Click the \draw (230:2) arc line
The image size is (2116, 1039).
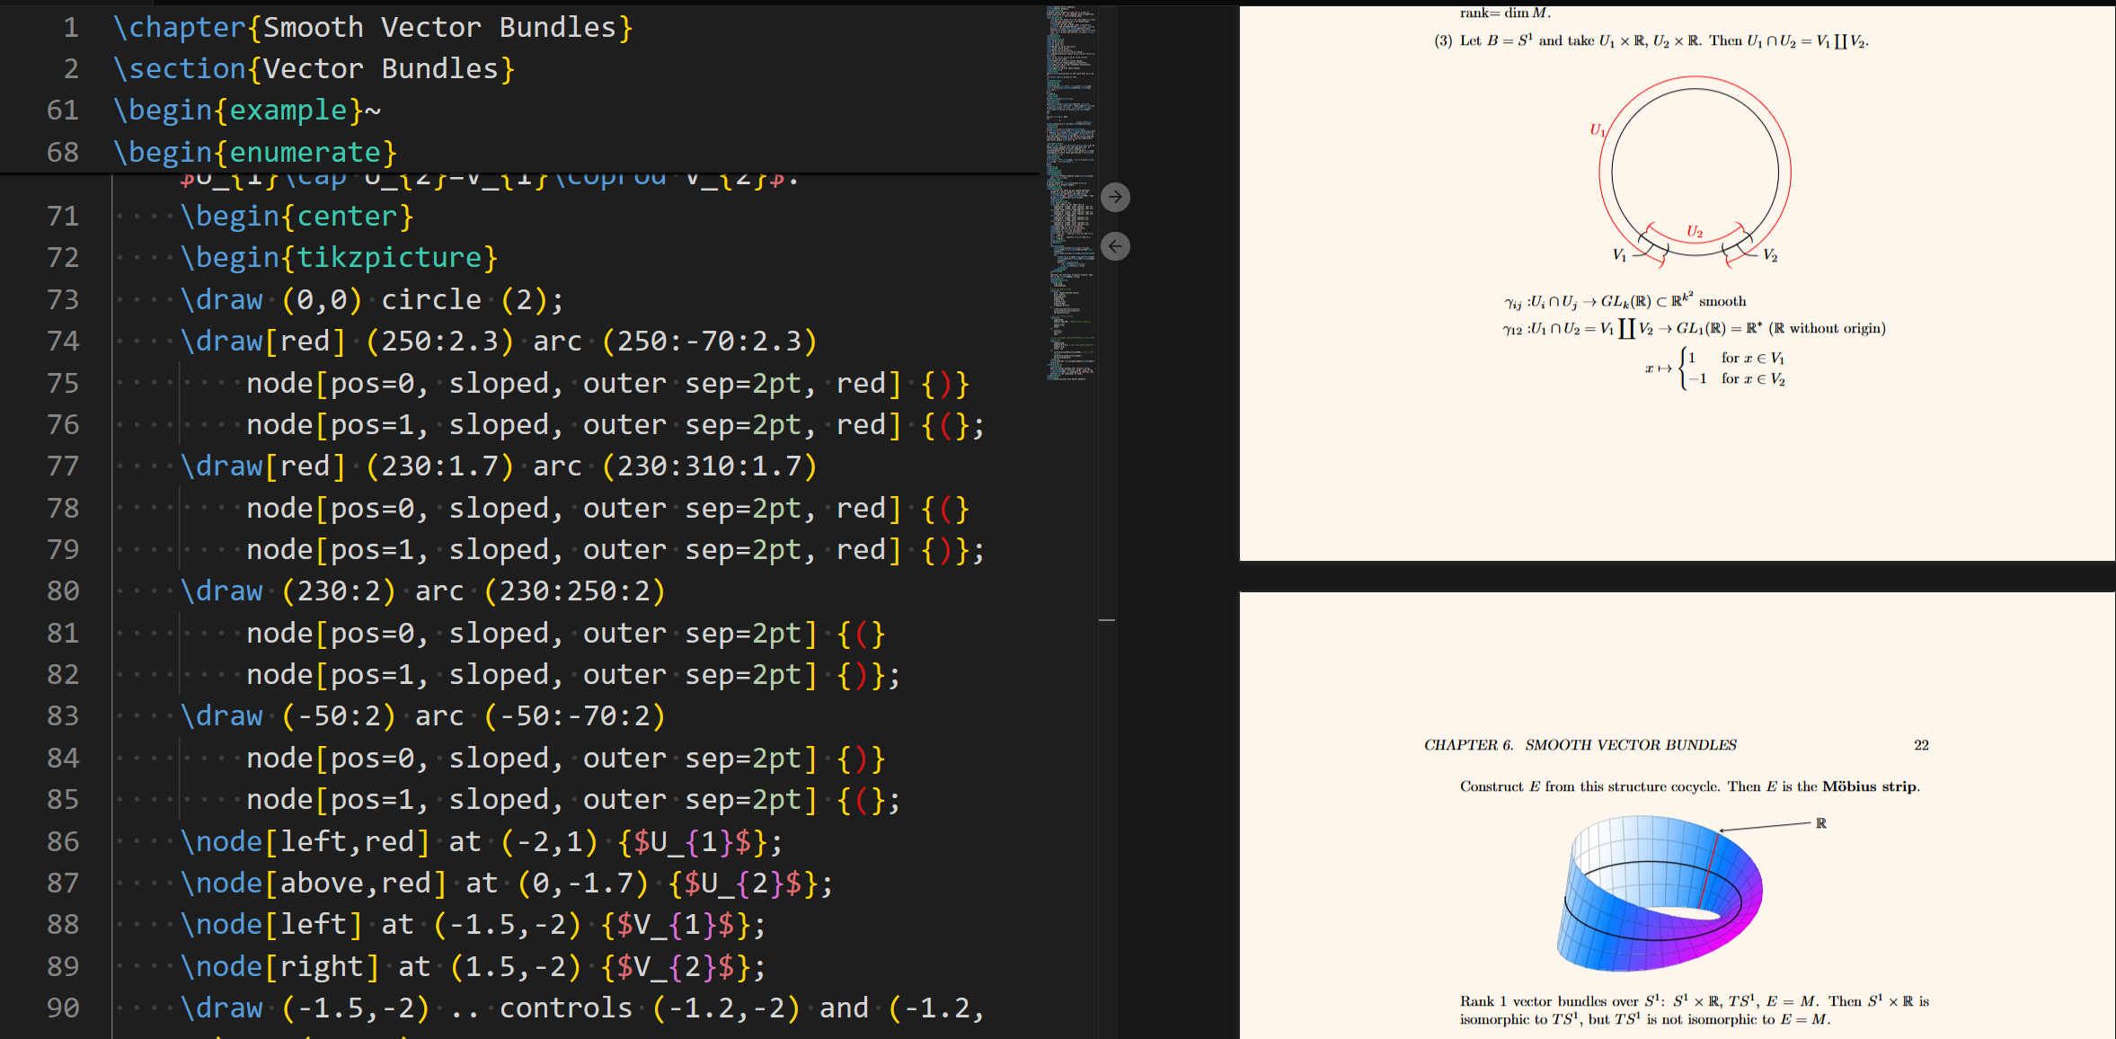pyautogui.click(x=422, y=591)
